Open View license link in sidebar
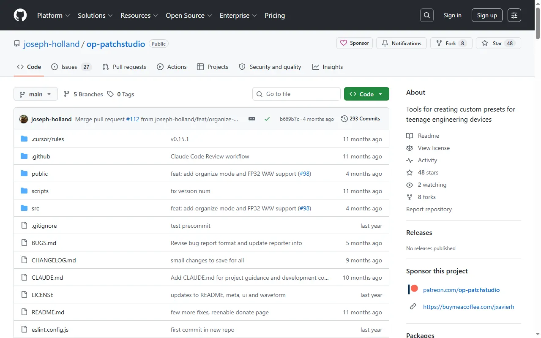This screenshot has height=338, width=541. [x=428, y=148]
